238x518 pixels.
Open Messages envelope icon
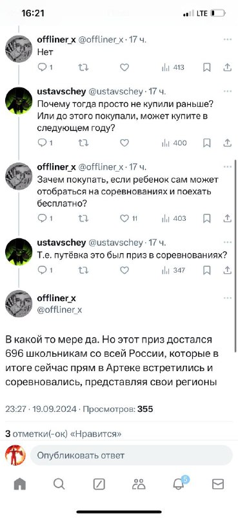[217, 484]
